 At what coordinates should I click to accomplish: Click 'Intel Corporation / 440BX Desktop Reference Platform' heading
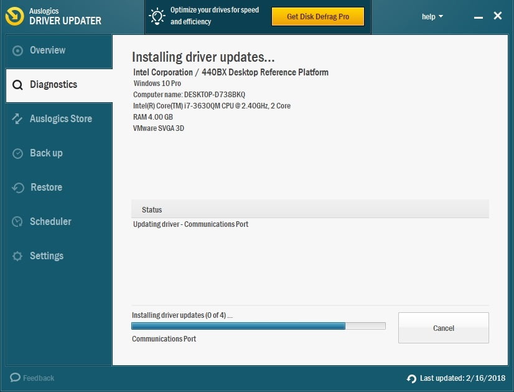[231, 72]
